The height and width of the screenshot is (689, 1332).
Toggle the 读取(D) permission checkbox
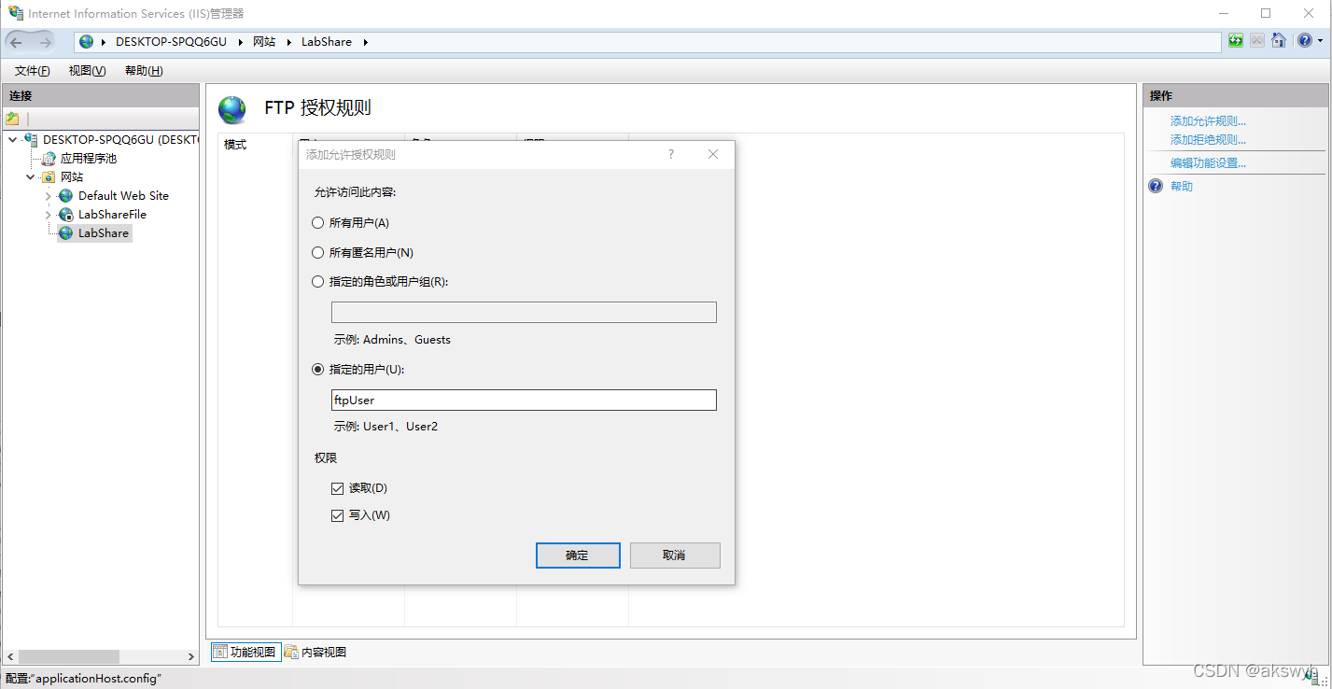[x=338, y=488]
